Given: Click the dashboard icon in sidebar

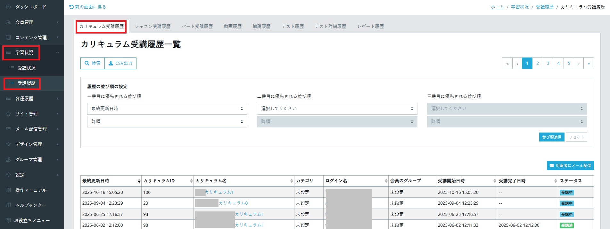Looking at the screenshot, I should click(8, 7).
